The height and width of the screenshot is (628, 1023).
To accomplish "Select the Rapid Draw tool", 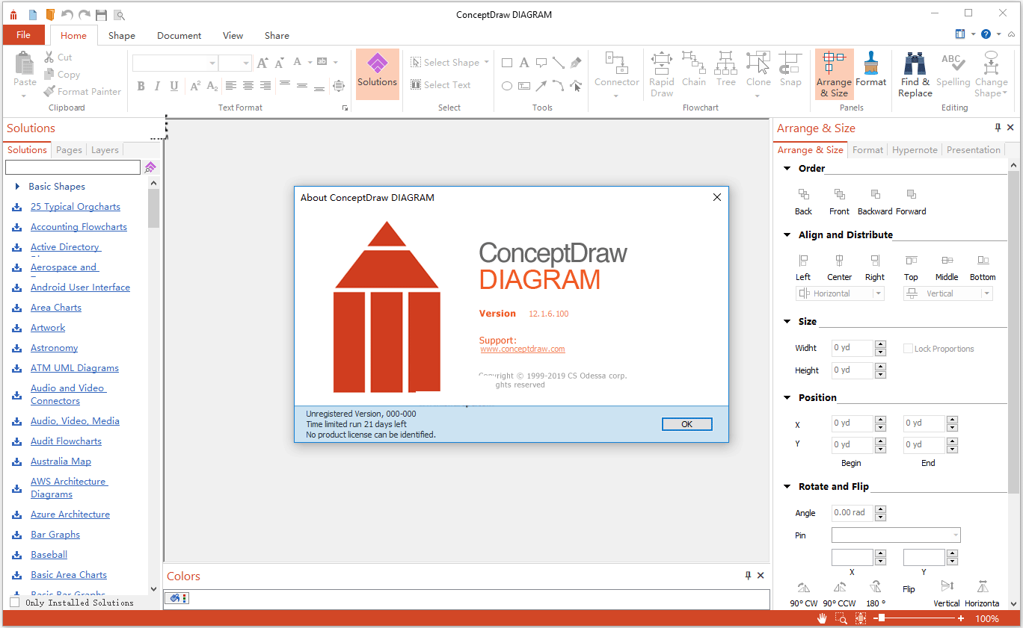I will tap(662, 73).
